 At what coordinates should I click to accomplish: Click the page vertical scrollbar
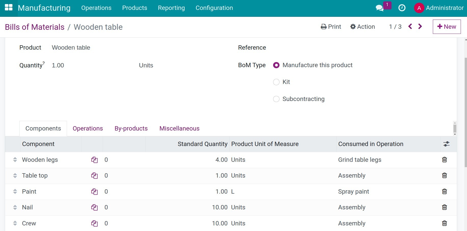tap(466, 112)
